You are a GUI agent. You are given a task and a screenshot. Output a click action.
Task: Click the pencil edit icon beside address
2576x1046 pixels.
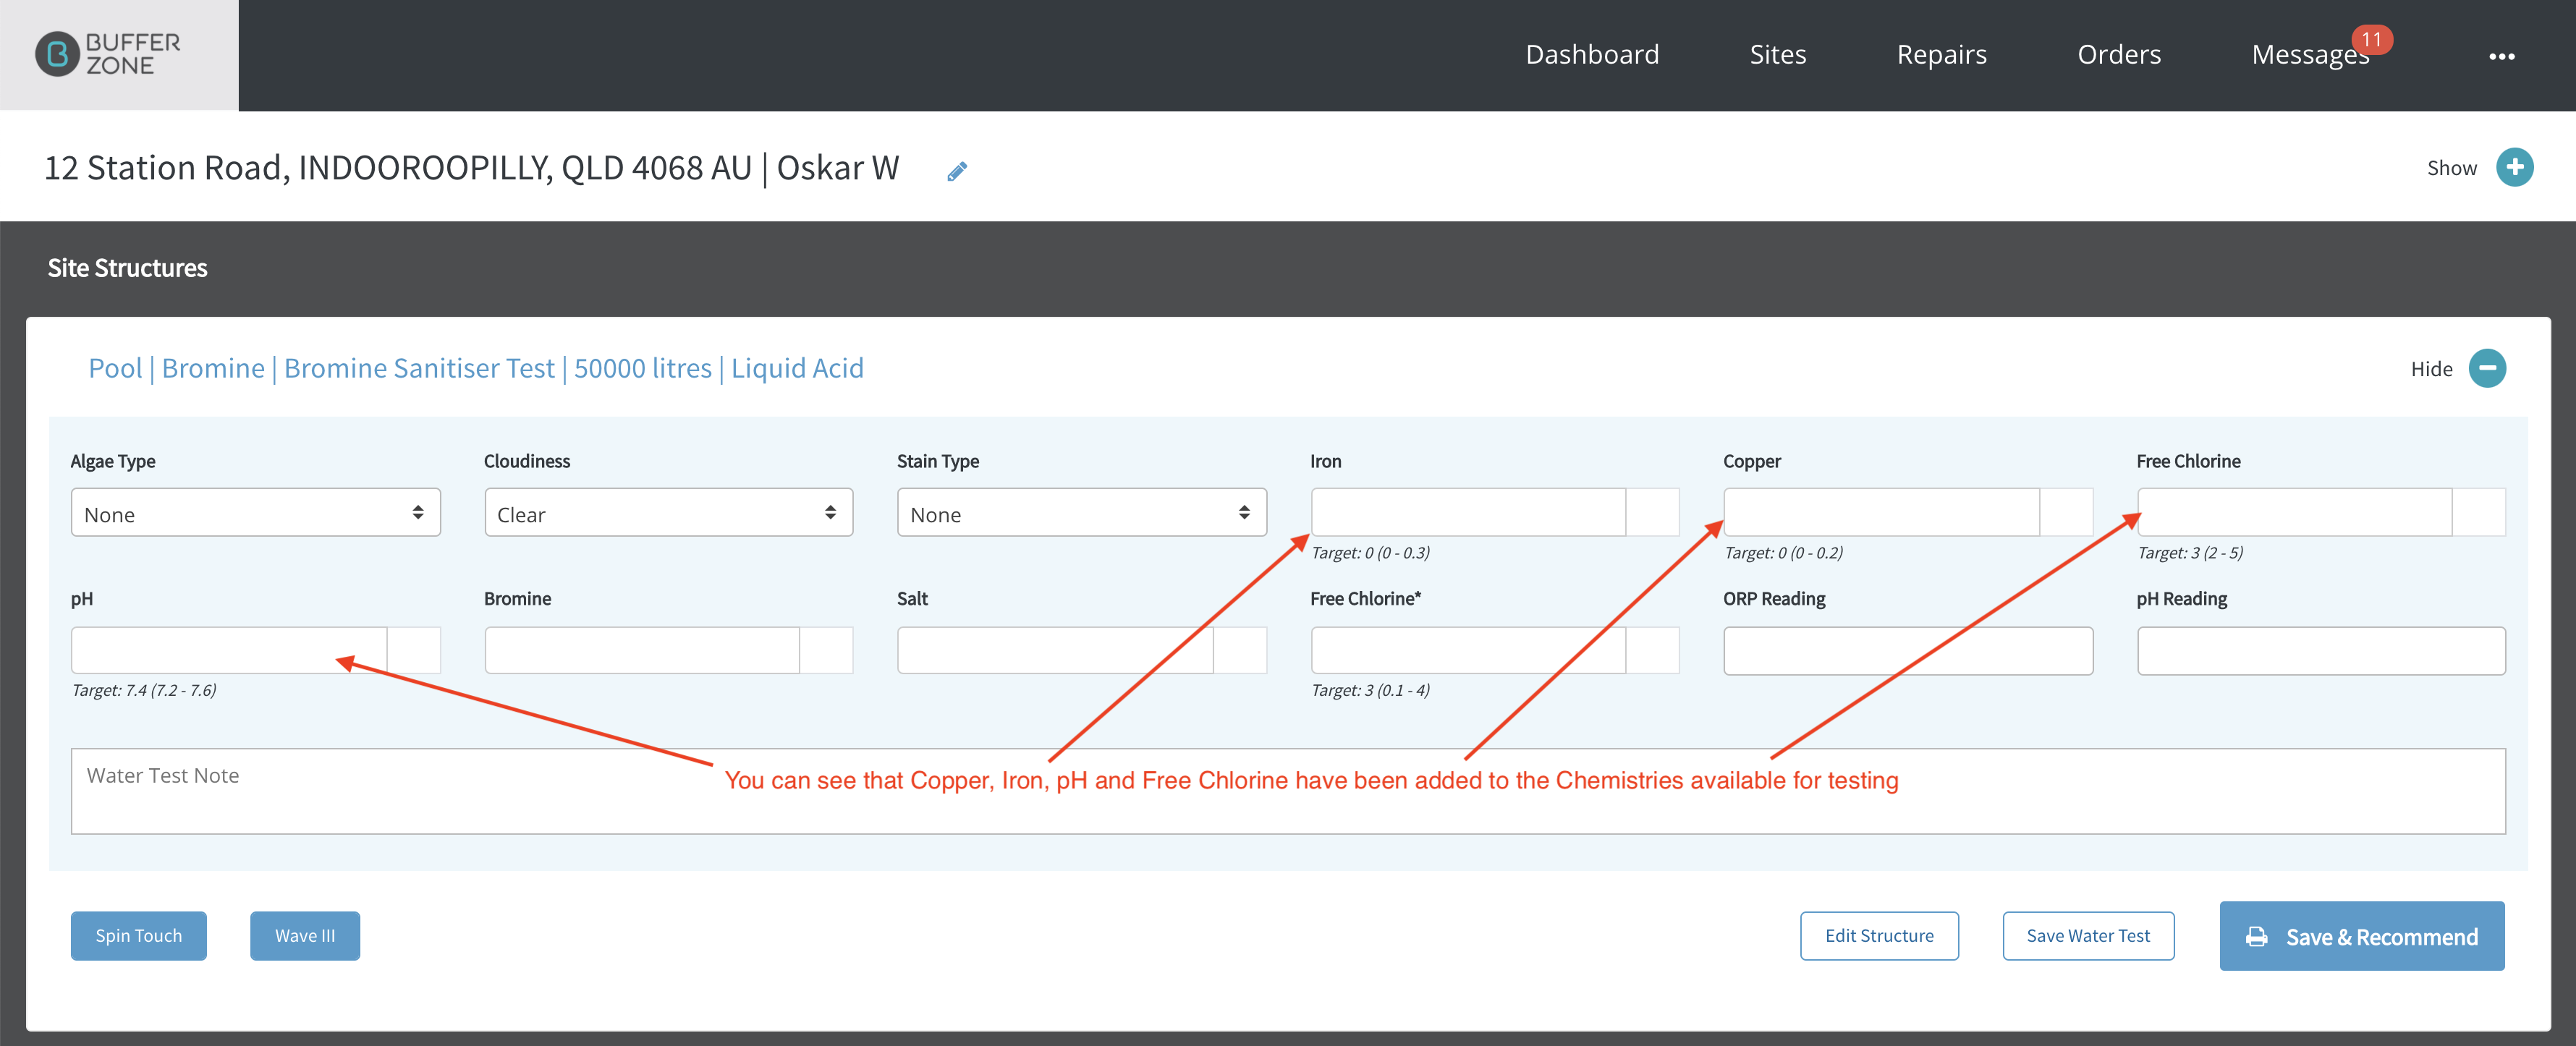(x=957, y=171)
